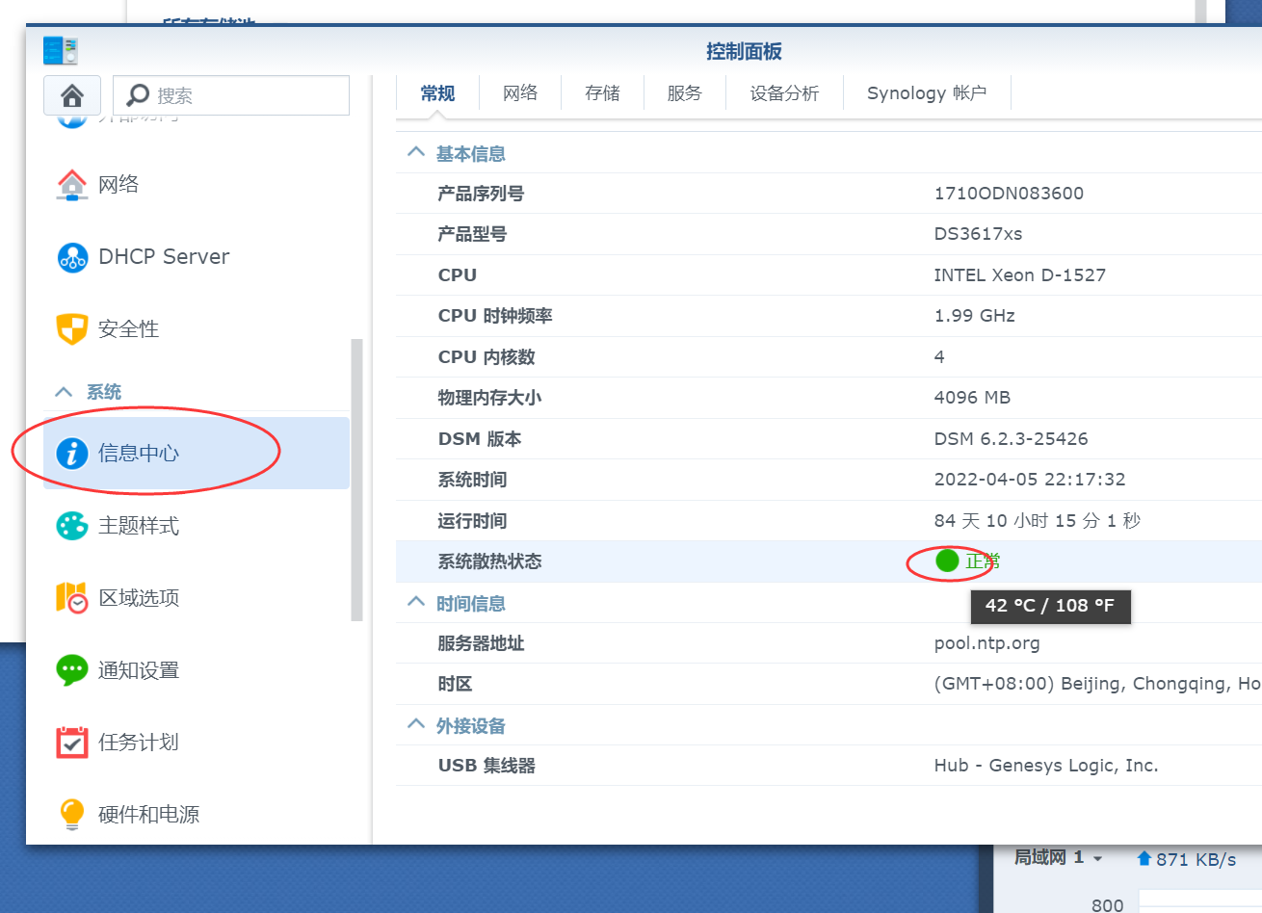Screen dimensions: 1262x913
Task: Switch to the 设备分析 tab
Action: click(x=784, y=93)
